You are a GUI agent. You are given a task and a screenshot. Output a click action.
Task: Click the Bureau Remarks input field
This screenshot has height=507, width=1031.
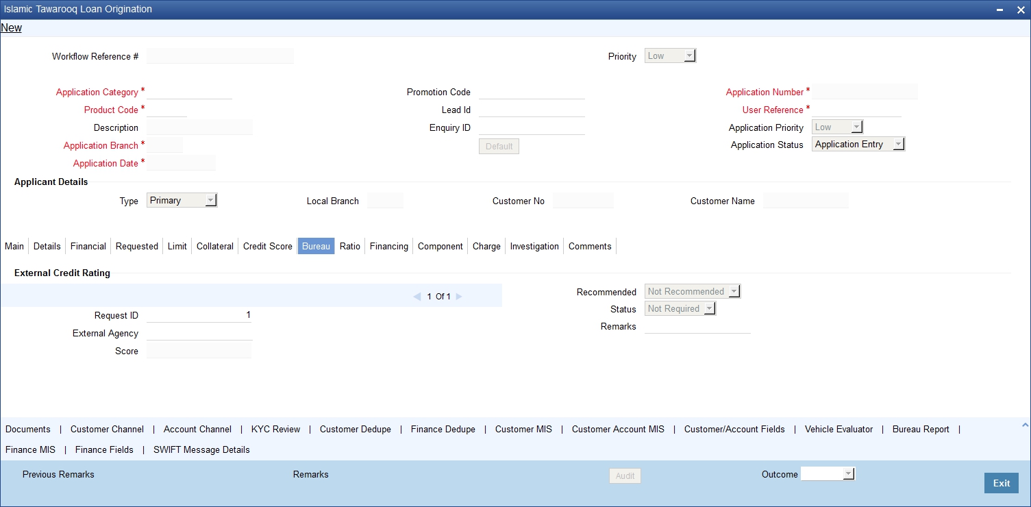[697, 326]
